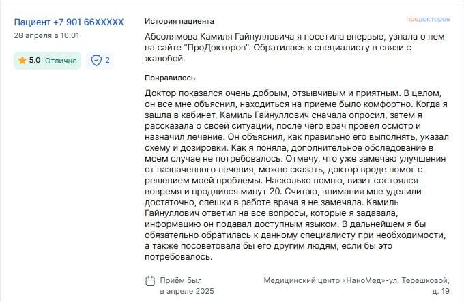Click the review date 28 апреля в 10:01

point(47,35)
